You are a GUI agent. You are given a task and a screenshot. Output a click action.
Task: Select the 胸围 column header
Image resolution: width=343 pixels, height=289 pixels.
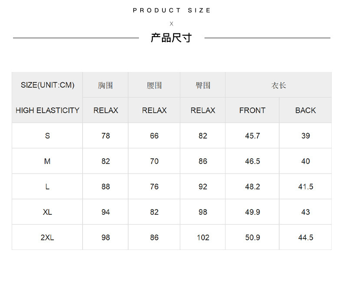tap(106, 85)
